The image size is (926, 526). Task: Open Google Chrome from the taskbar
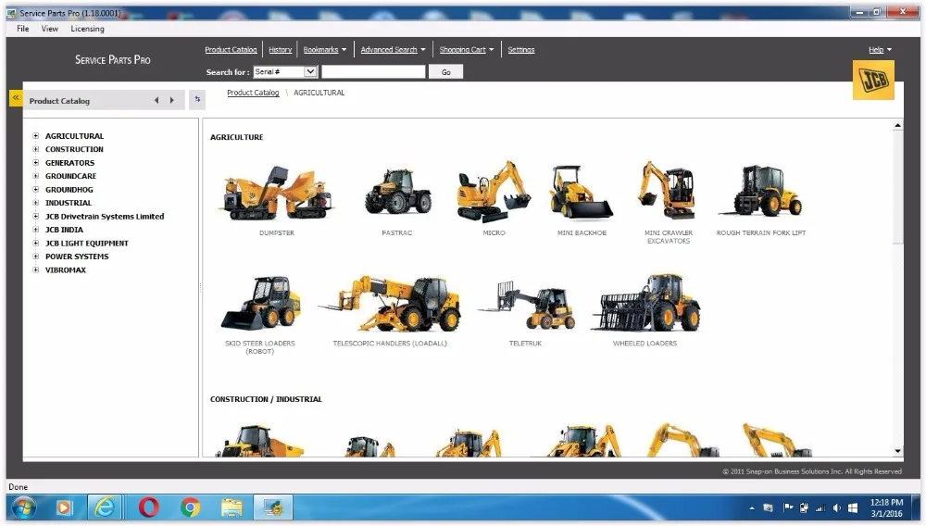click(x=190, y=507)
